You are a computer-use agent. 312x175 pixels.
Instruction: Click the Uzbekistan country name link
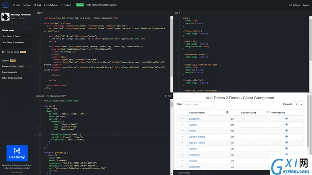[x=194, y=166]
